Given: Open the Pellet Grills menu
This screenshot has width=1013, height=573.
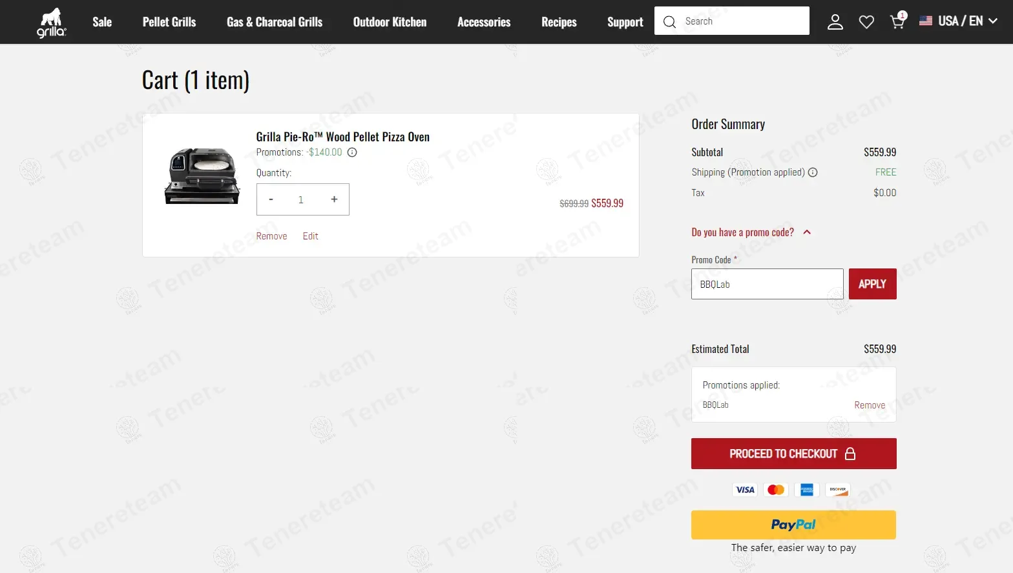Looking at the screenshot, I should (169, 22).
